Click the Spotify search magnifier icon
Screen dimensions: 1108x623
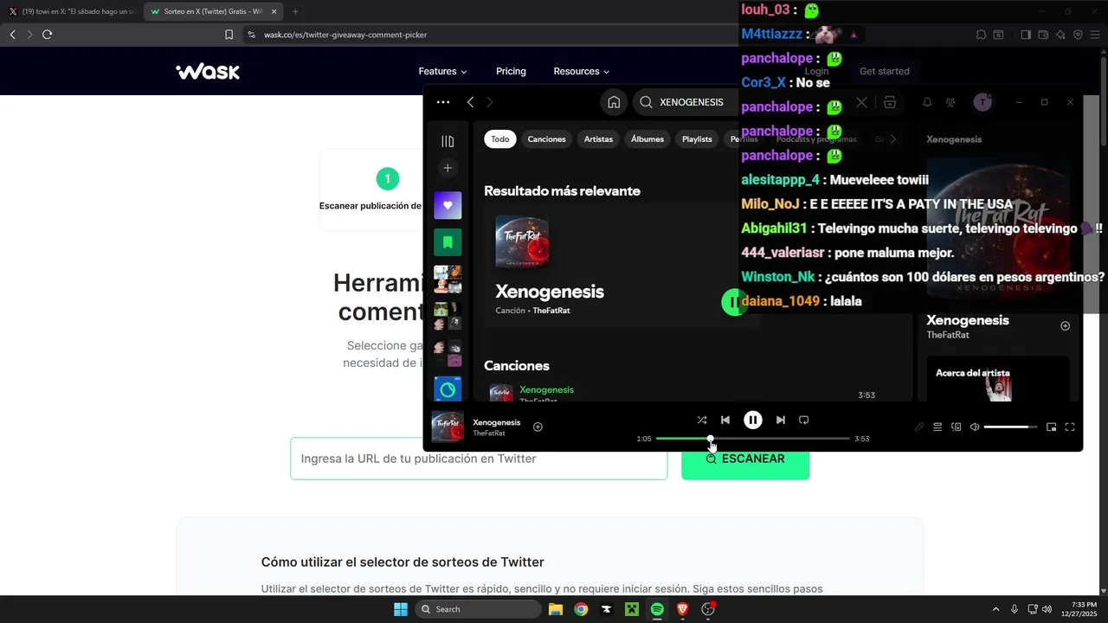646,102
